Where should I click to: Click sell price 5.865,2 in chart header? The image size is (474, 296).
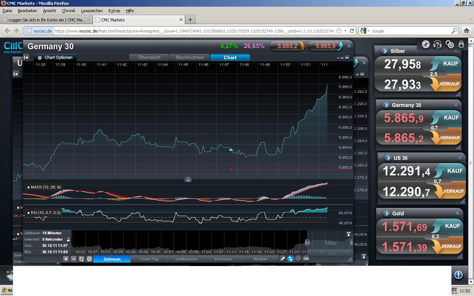point(287,46)
